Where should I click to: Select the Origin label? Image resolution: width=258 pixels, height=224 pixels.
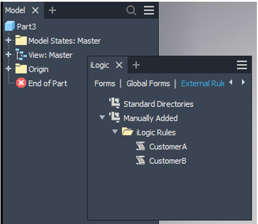39,69
